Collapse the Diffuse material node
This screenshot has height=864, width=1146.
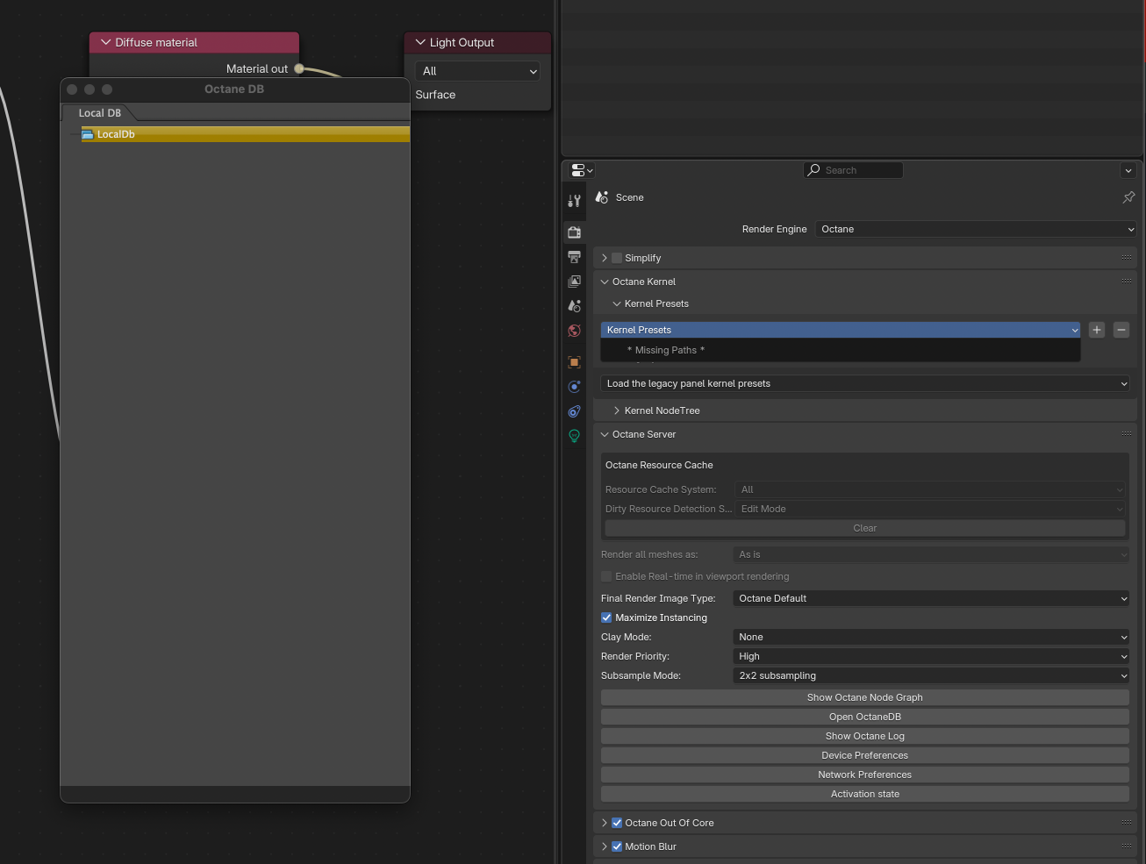point(106,42)
